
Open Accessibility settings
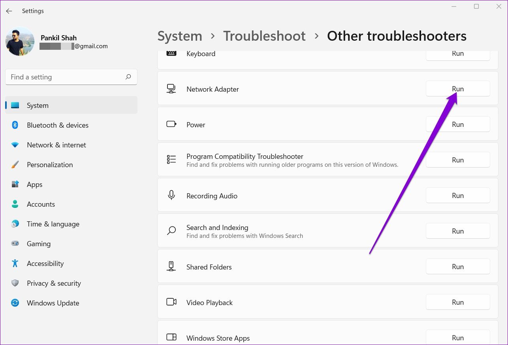coord(71,264)
